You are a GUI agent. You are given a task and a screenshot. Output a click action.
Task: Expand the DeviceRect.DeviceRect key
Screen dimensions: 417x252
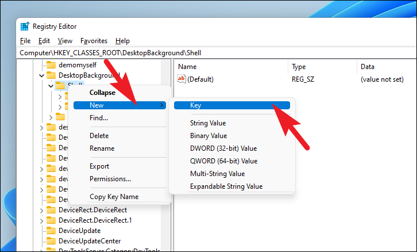tap(41, 211)
